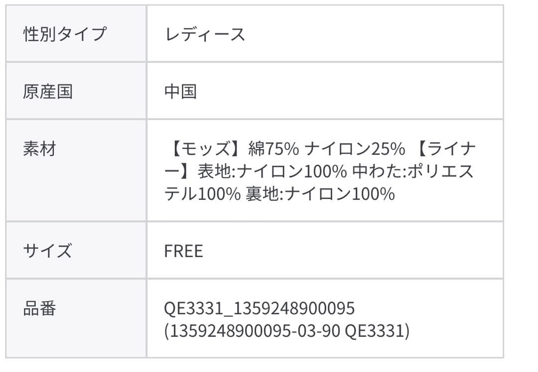The image size is (538, 372).
Task: Select the レディース value text
Action: tap(204, 34)
